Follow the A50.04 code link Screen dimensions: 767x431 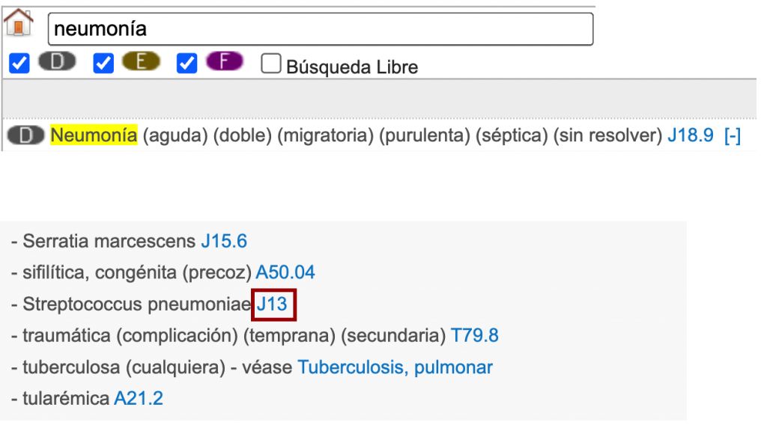[x=285, y=273]
